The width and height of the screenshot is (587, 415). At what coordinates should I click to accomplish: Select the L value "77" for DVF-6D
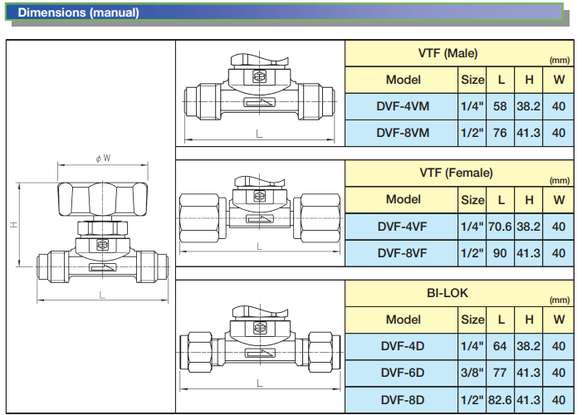coord(500,373)
